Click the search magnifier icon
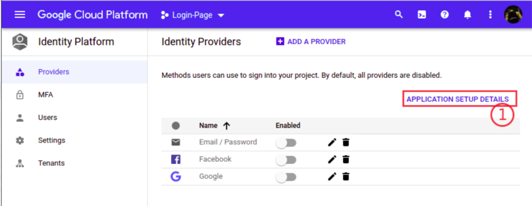 (x=399, y=15)
